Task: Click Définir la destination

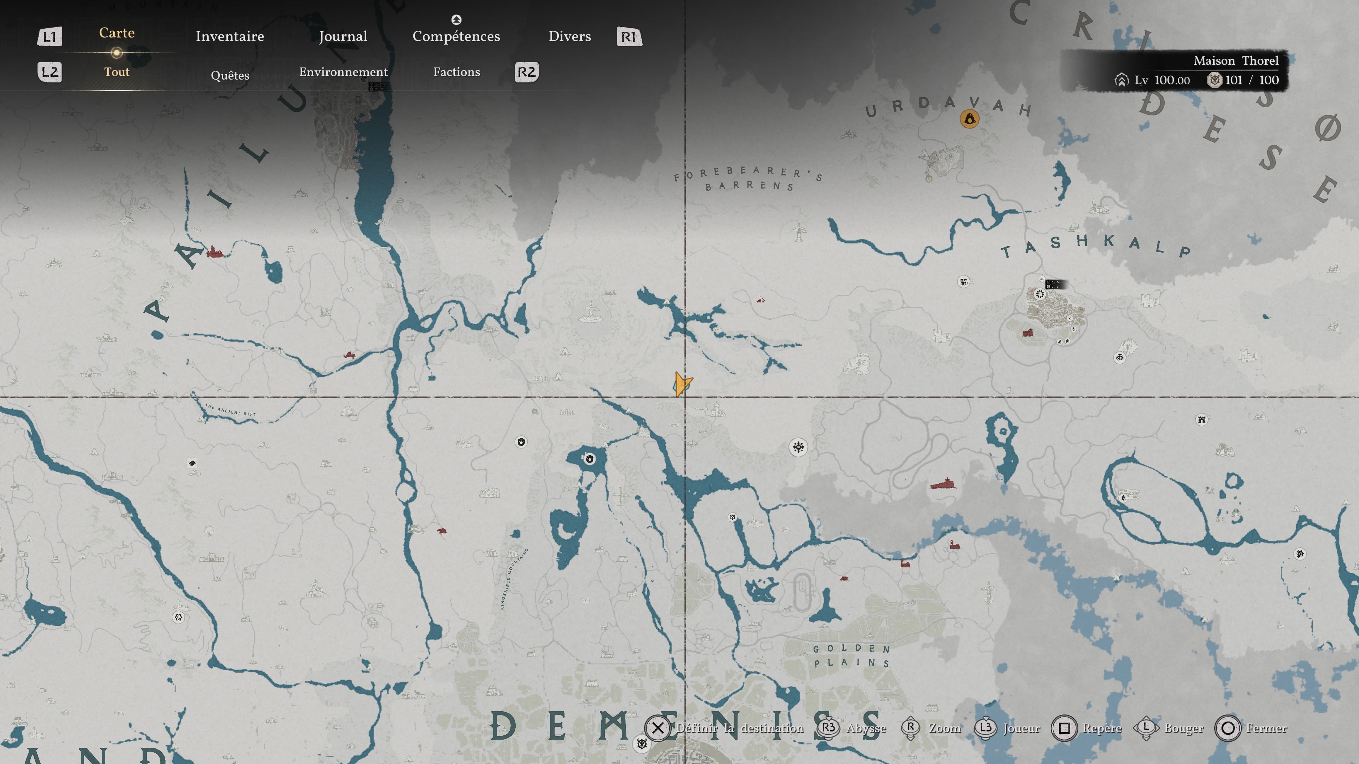Action: [x=724, y=728]
